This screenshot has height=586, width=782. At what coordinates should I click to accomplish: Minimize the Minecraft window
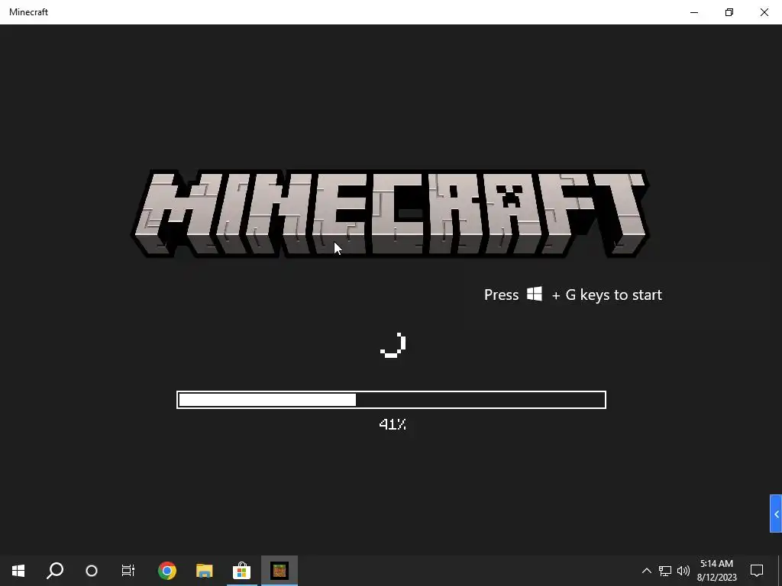[694, 12]
